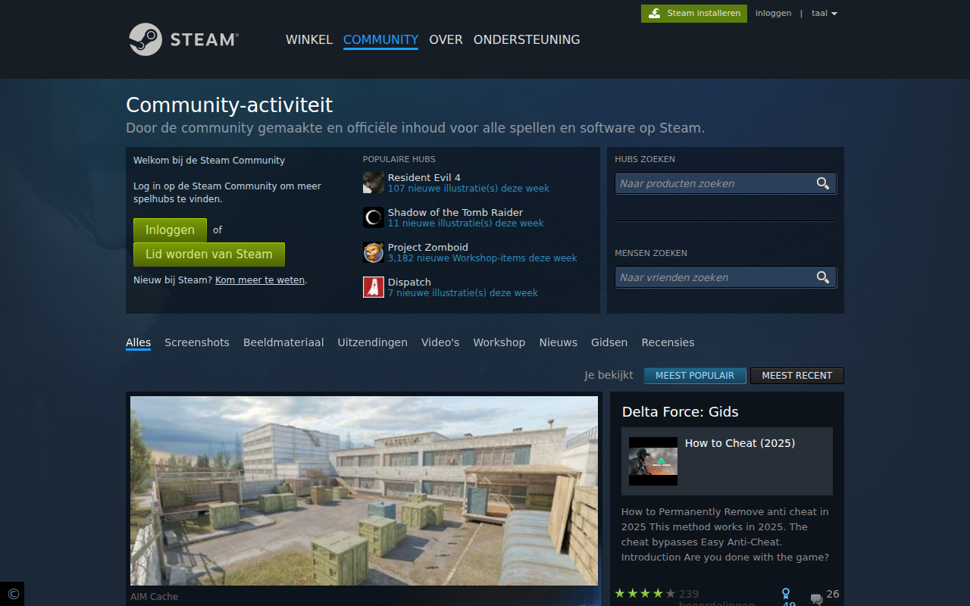Click the magnifier icon in friends search

(x=823, y=277)
